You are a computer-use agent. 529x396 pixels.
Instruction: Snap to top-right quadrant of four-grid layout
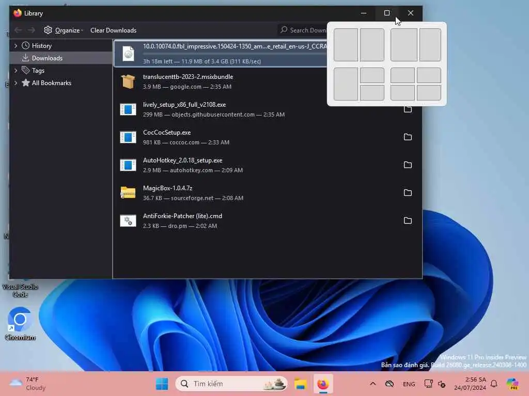[429, 75]
